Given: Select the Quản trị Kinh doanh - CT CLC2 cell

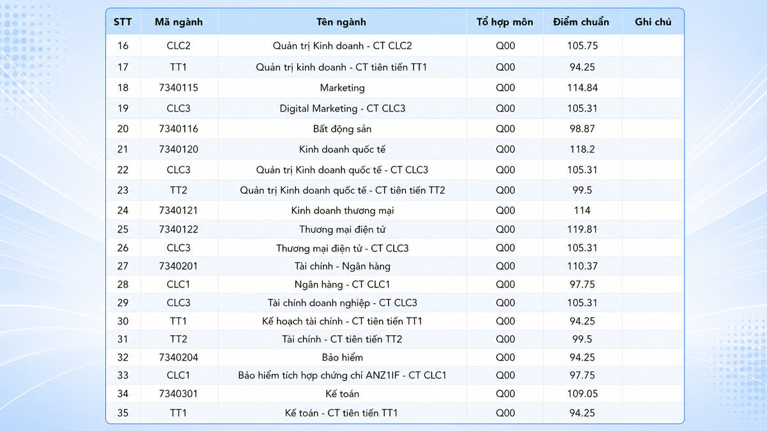Looking at the screenshot, I should pyautogui.click(x=343, y=46).
